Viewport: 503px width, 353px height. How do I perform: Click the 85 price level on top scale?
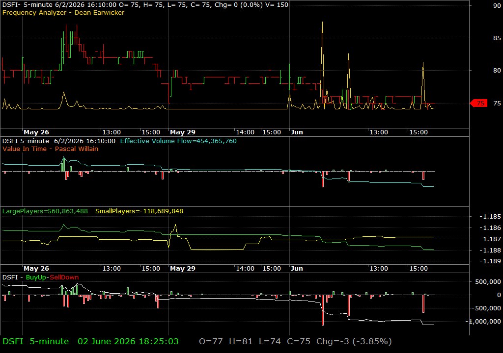tap(497, 38)
